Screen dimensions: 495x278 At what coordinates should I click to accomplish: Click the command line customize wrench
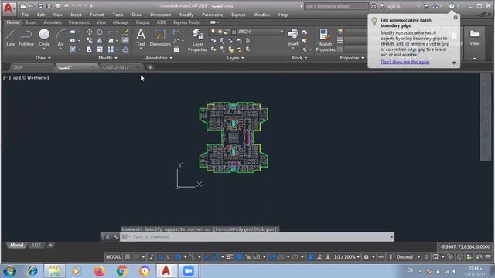click(115, 237)
